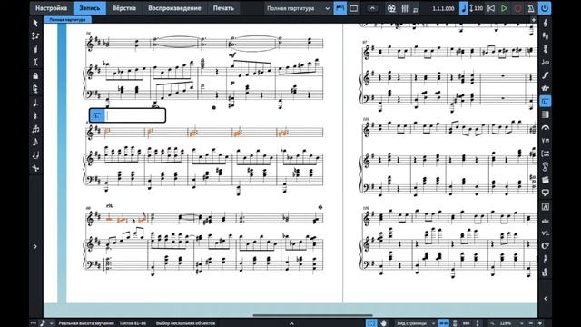
Task: Click the scissors tool in left toolbox
Action: (35, 168)
